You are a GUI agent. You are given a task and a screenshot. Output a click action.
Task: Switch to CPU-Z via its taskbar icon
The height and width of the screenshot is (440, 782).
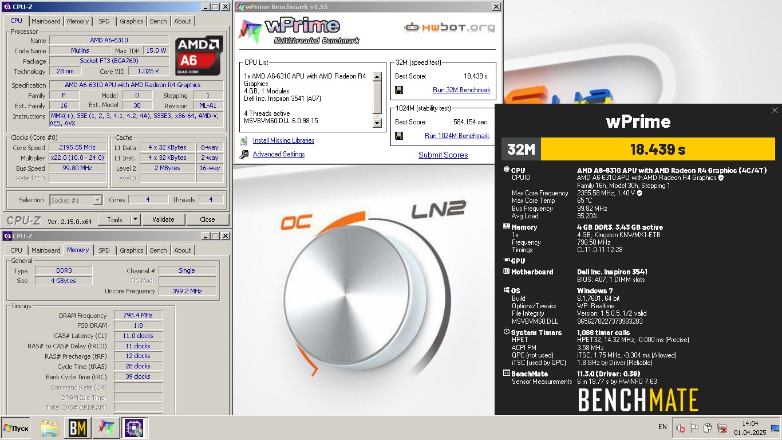[x=134, y=428]
